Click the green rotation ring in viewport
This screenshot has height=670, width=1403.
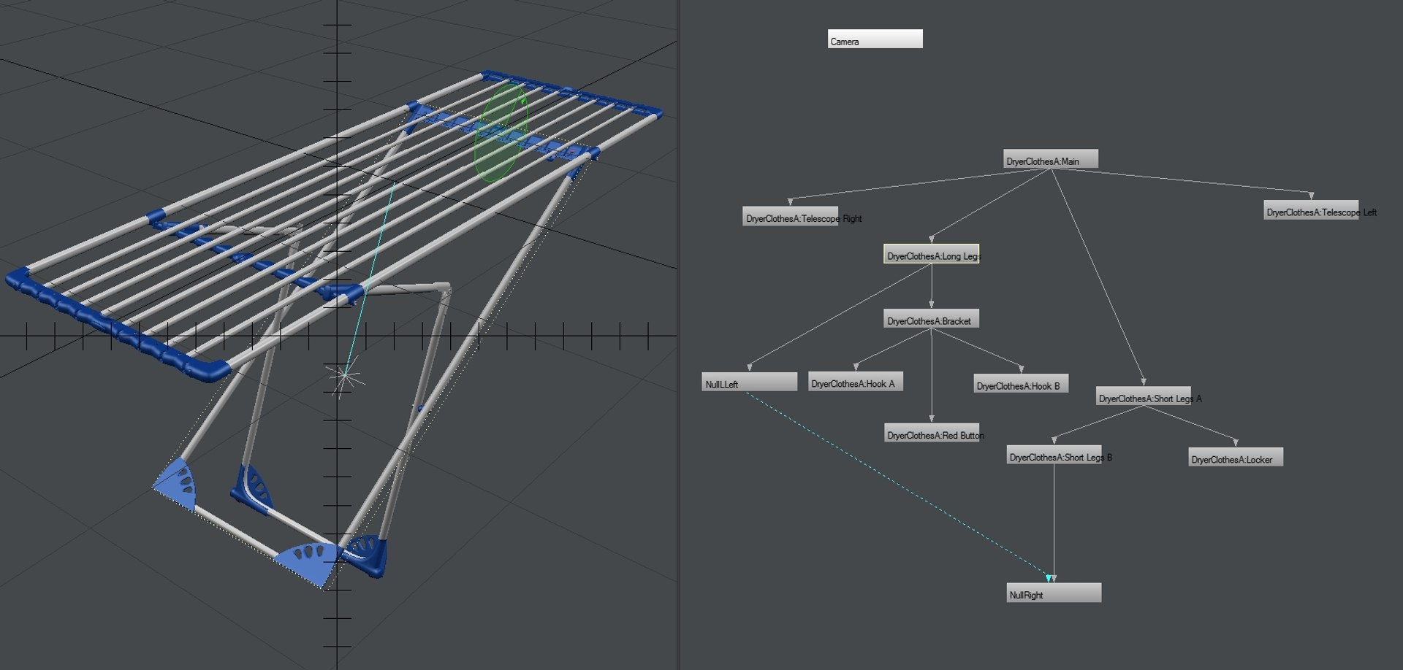(501, 132)
